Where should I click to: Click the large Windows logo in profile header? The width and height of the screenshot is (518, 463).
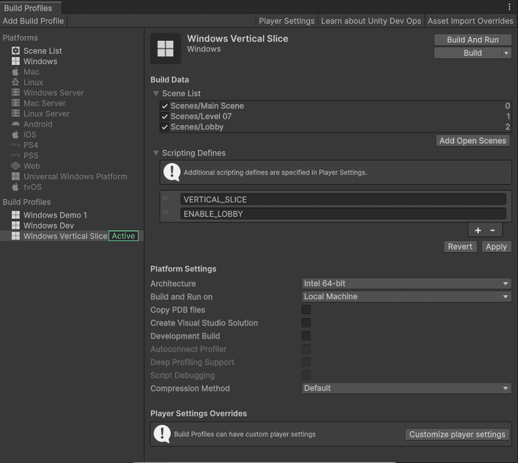click(x=166, y=48)
